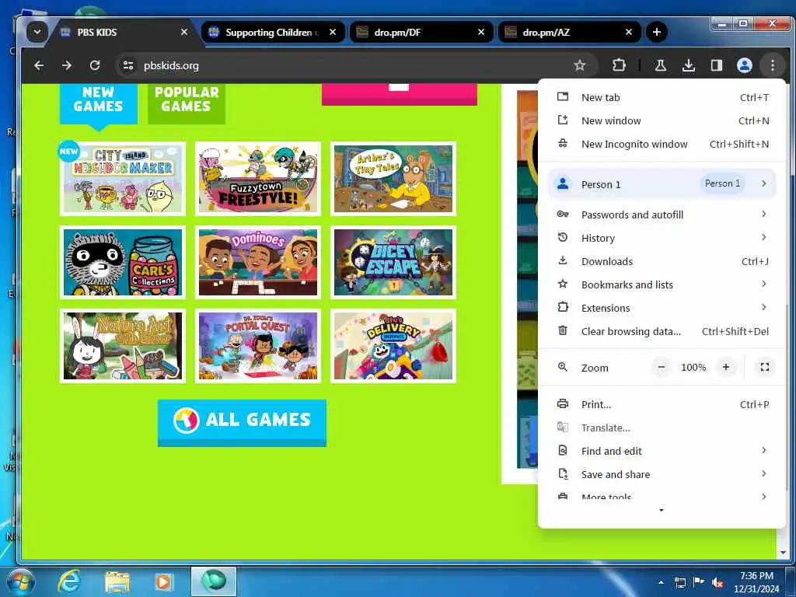
Task: Click the pbskids.org address bar
Action: pyautogui.click(x=355, y=65)
